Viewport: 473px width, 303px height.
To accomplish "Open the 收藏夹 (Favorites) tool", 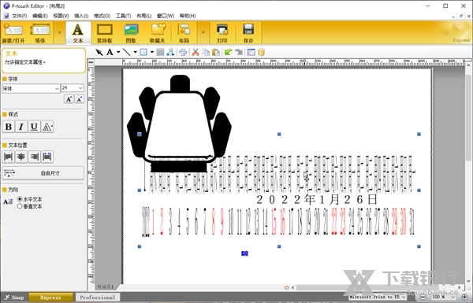I will click(158, 33).
